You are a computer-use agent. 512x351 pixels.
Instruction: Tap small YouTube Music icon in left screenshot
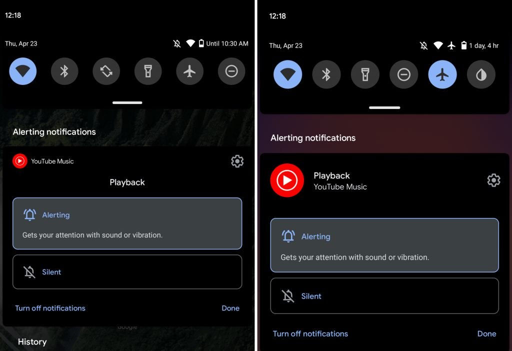pos(20,161)
